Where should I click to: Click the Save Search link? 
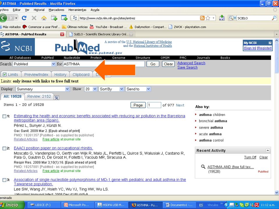(x=187, y=67)
